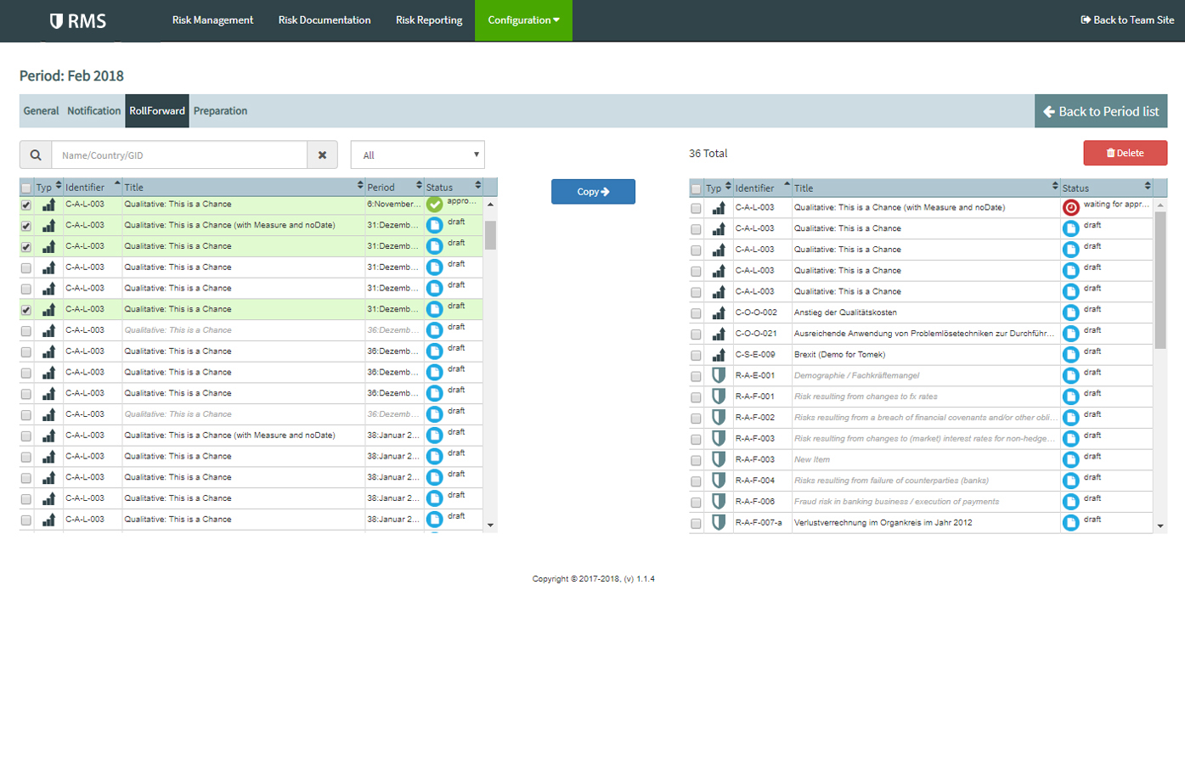Image resolution: width=1185 pixels, height=759 pixels.
Task: Click the red waiting-for-approval status icon
Action: 1071,207
